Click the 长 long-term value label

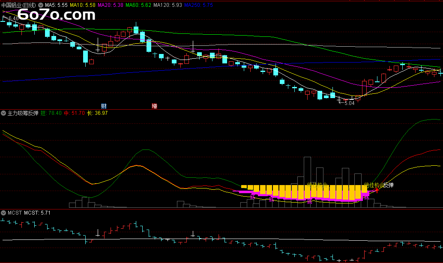(x=97, y=114)
